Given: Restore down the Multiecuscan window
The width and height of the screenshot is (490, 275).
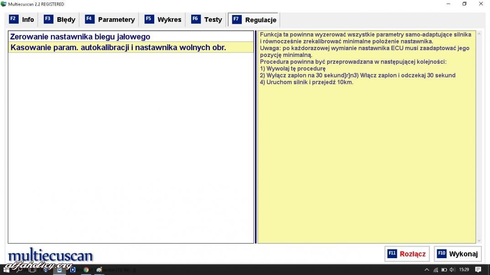Looking at the screenshot, I should [x=464, y=4].
